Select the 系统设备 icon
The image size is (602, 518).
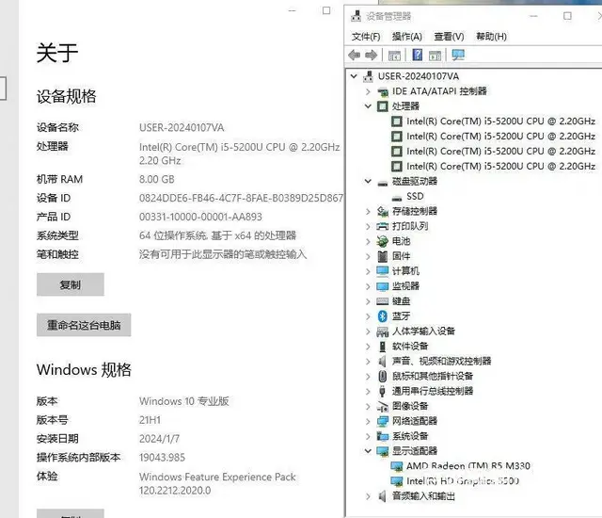click(383, 436)
